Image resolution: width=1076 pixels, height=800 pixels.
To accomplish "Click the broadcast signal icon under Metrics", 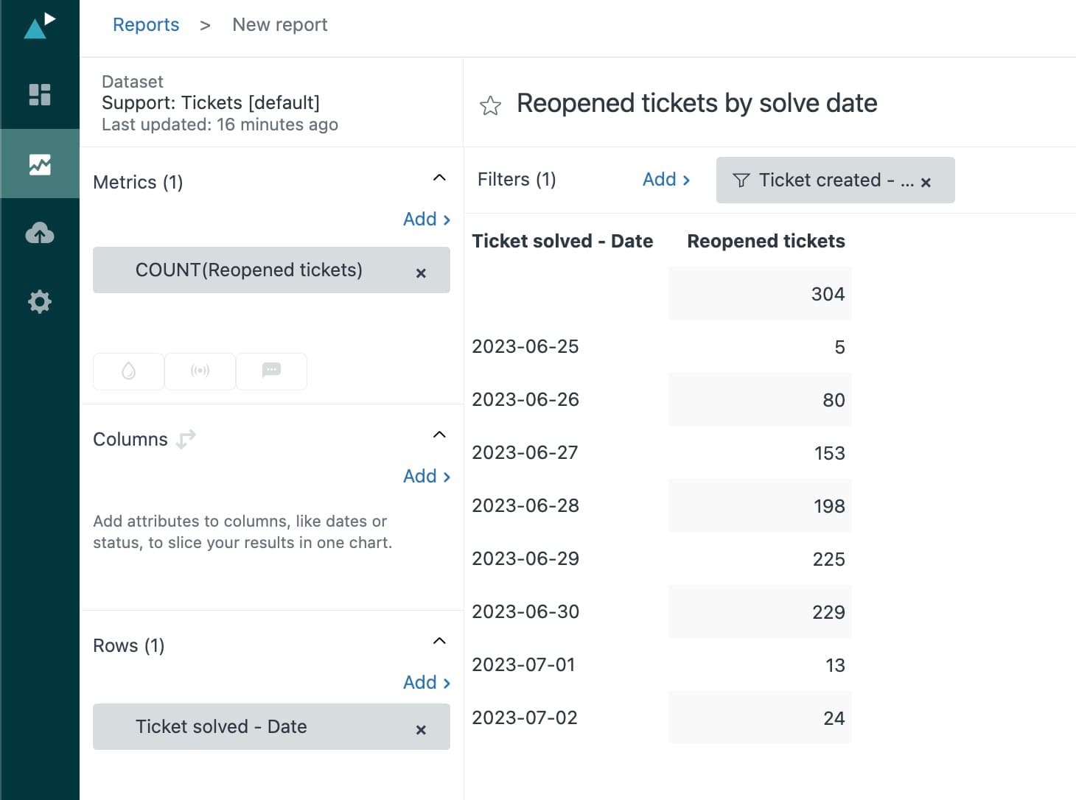I will (x=200, y=371).
